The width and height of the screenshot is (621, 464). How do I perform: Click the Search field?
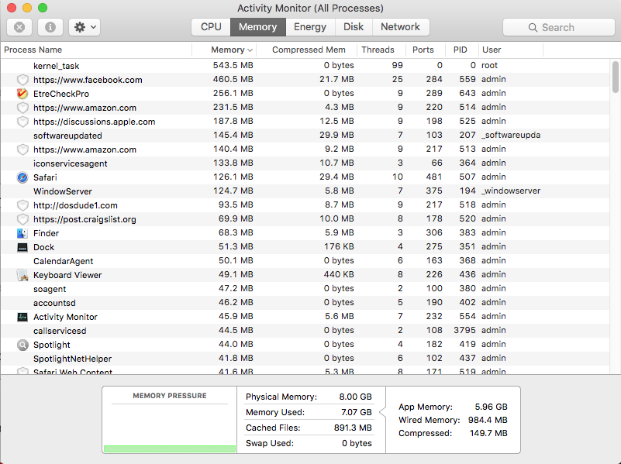pyautogui.click(x=559, y=27)
